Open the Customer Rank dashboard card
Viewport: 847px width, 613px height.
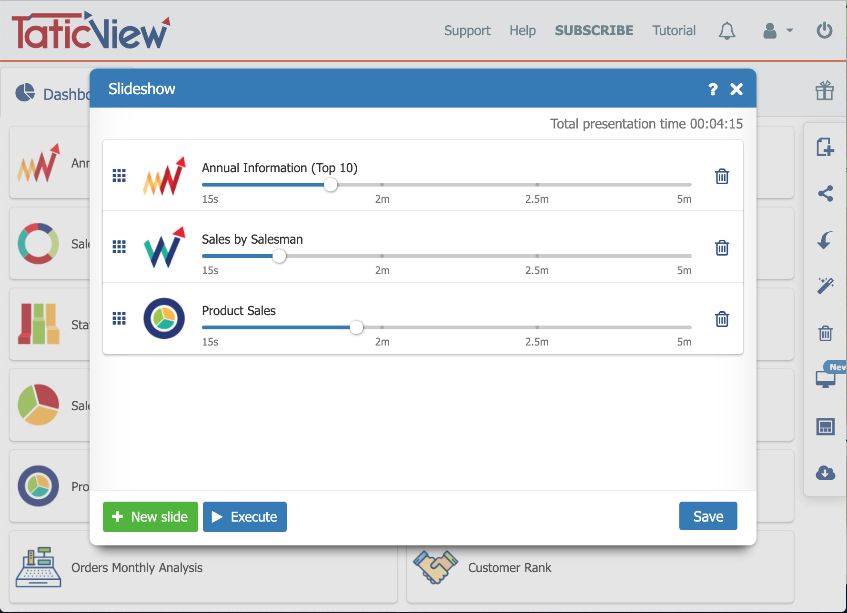tap(600, 567)
